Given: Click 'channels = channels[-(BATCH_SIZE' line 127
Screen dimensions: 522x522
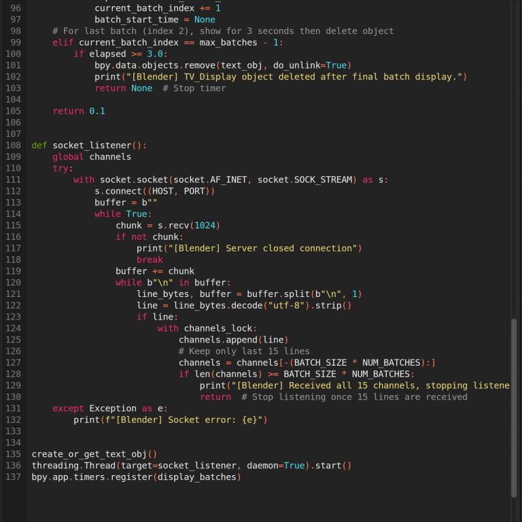Looking at the screenshot, I should (x=307, y=362).
